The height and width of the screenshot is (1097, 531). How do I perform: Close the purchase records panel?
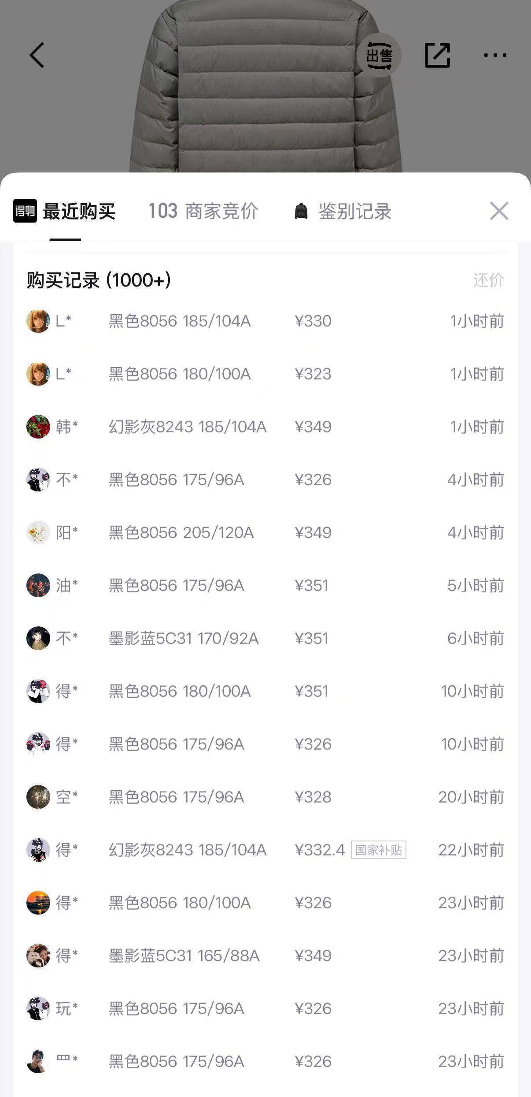pyautogui.click(x=499, y=211)
